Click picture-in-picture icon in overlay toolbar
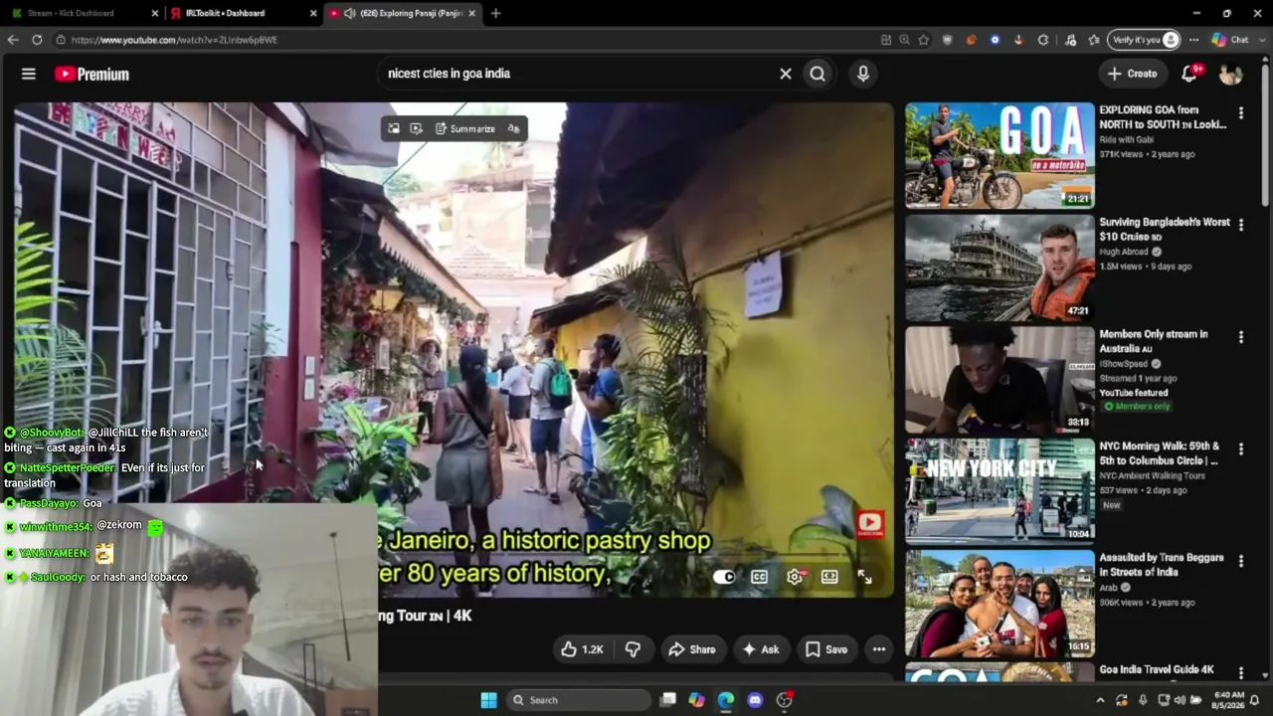This screenshot has height=716, width=1273. (394, 128)
